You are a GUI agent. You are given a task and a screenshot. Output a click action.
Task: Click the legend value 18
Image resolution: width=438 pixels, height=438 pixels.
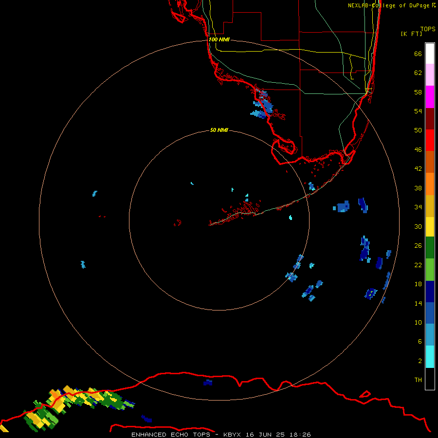click(x=418, y=284)
